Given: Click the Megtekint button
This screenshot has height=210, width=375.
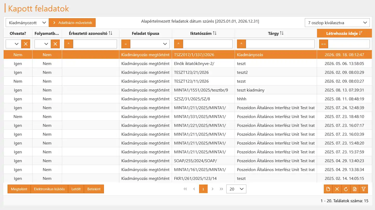Looking at the screenshot, I should pos(19,189).
